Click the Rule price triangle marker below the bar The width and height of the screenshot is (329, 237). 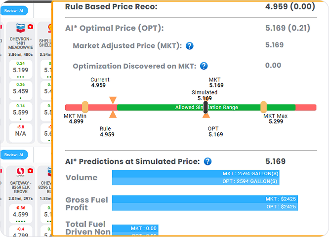(x=113, y=115)
